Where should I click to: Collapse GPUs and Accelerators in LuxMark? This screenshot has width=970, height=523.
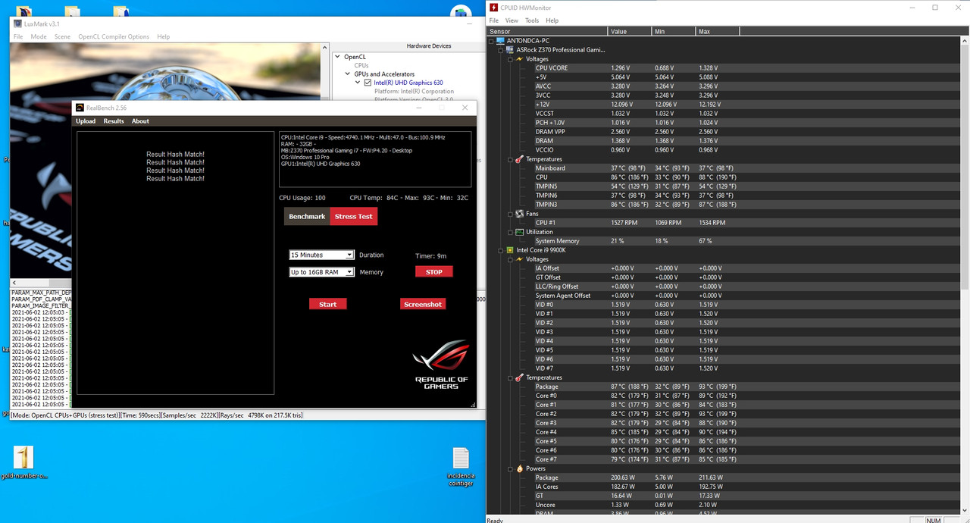348,74
